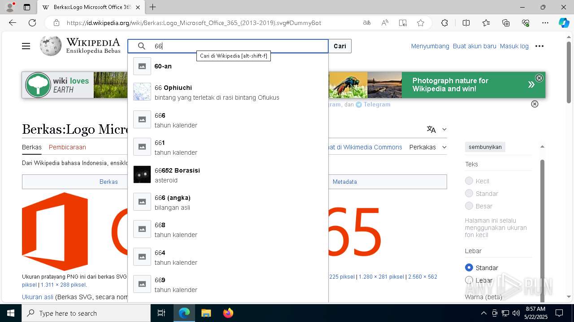
Task: Activate Read aloud icon in address bar
Action: pyautogui.click(x=385, y=23)
